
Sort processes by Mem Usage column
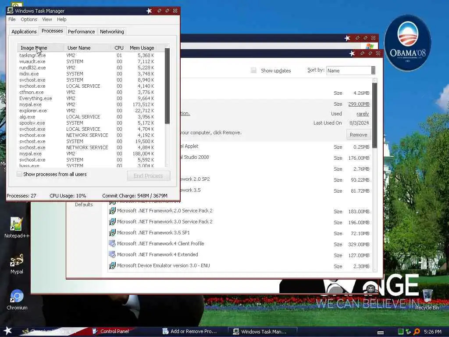click(142, 48)
